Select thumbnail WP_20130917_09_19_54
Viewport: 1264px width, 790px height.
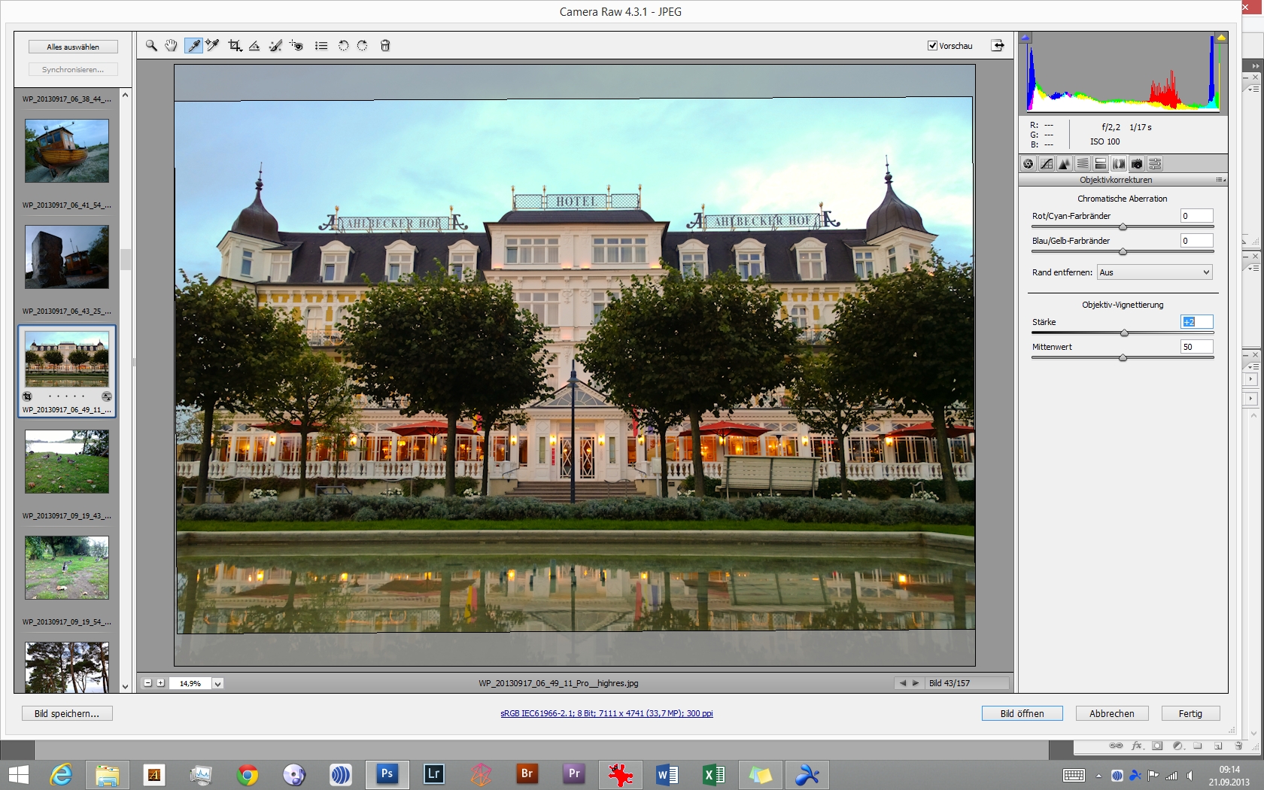pos(67,567)
